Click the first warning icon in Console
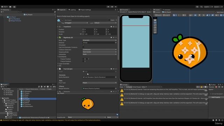 [x=122, y=91]
